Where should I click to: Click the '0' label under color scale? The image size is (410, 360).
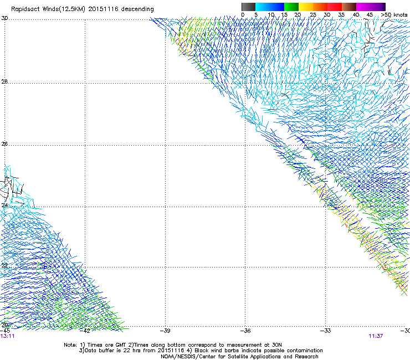point(243,15)
